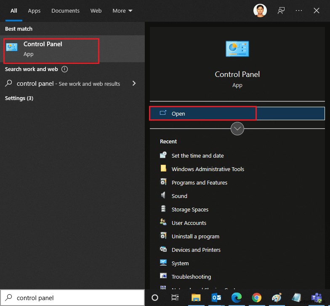The image size is (330, 306).
Task: Open Programs and Features recent item
Action: 199,182
